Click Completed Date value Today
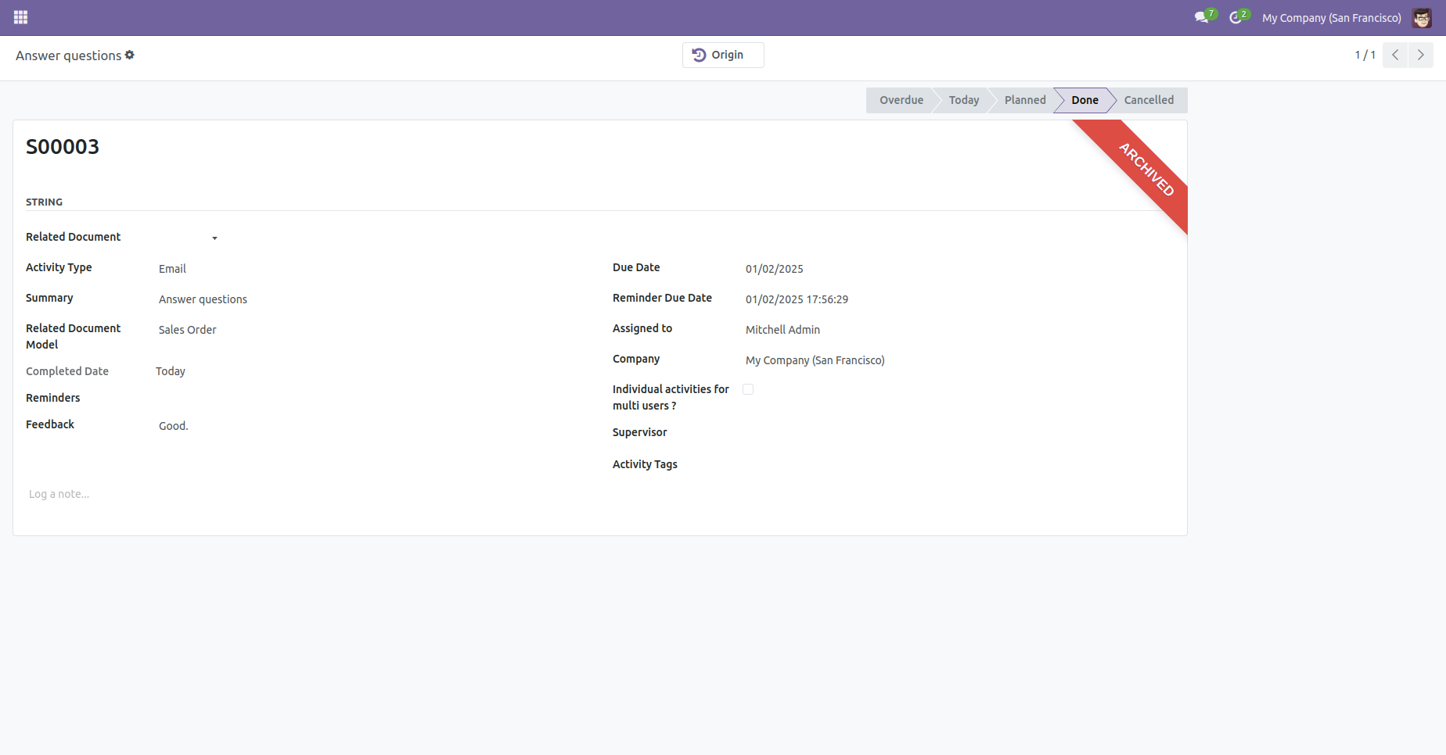The height and width of the screenshot is (755, 1446). click(171, 371)
